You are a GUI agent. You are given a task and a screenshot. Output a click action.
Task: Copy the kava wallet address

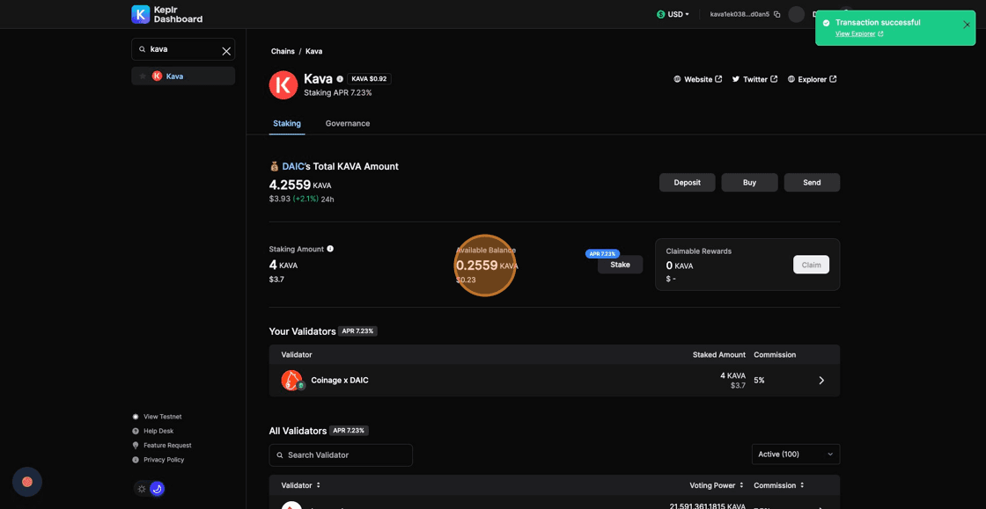pos(776,15)
